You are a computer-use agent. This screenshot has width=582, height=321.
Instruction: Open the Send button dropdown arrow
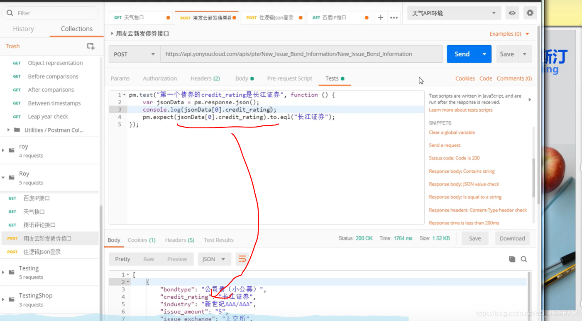484,54
